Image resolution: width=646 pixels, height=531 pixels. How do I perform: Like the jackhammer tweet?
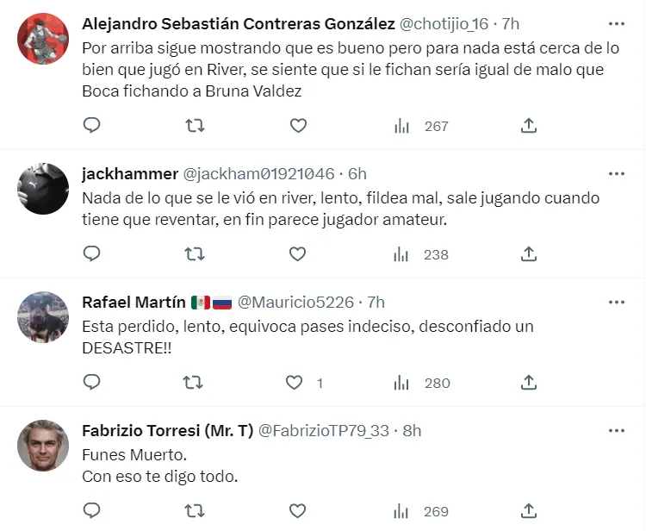(x=297, y=253)
